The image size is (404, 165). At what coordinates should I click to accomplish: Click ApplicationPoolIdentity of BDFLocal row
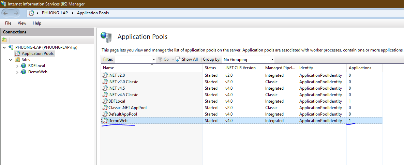(320, 101)
